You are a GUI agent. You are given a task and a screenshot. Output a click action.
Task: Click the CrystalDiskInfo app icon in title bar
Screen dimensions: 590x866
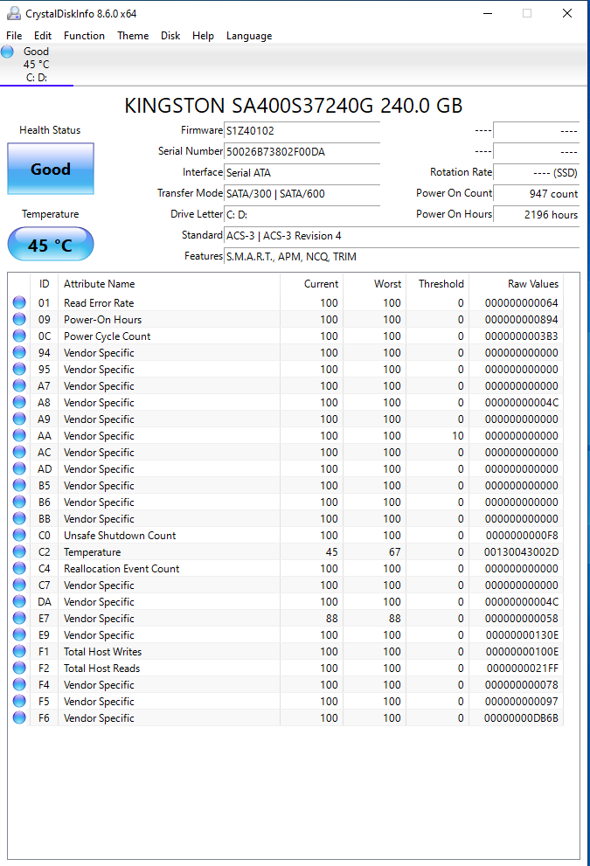14,13
